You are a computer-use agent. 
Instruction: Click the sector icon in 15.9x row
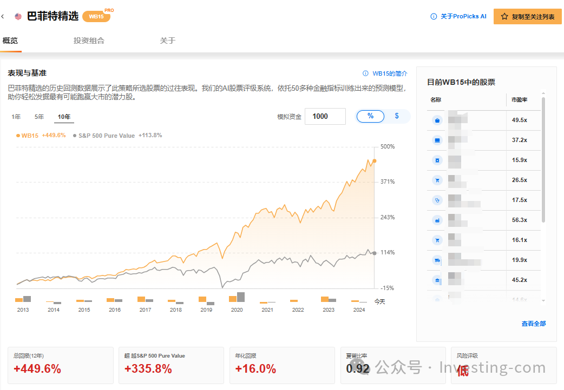[437, 160]
